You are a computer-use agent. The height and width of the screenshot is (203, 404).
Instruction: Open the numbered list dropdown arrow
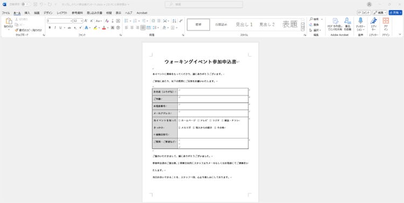pos(139,21)
